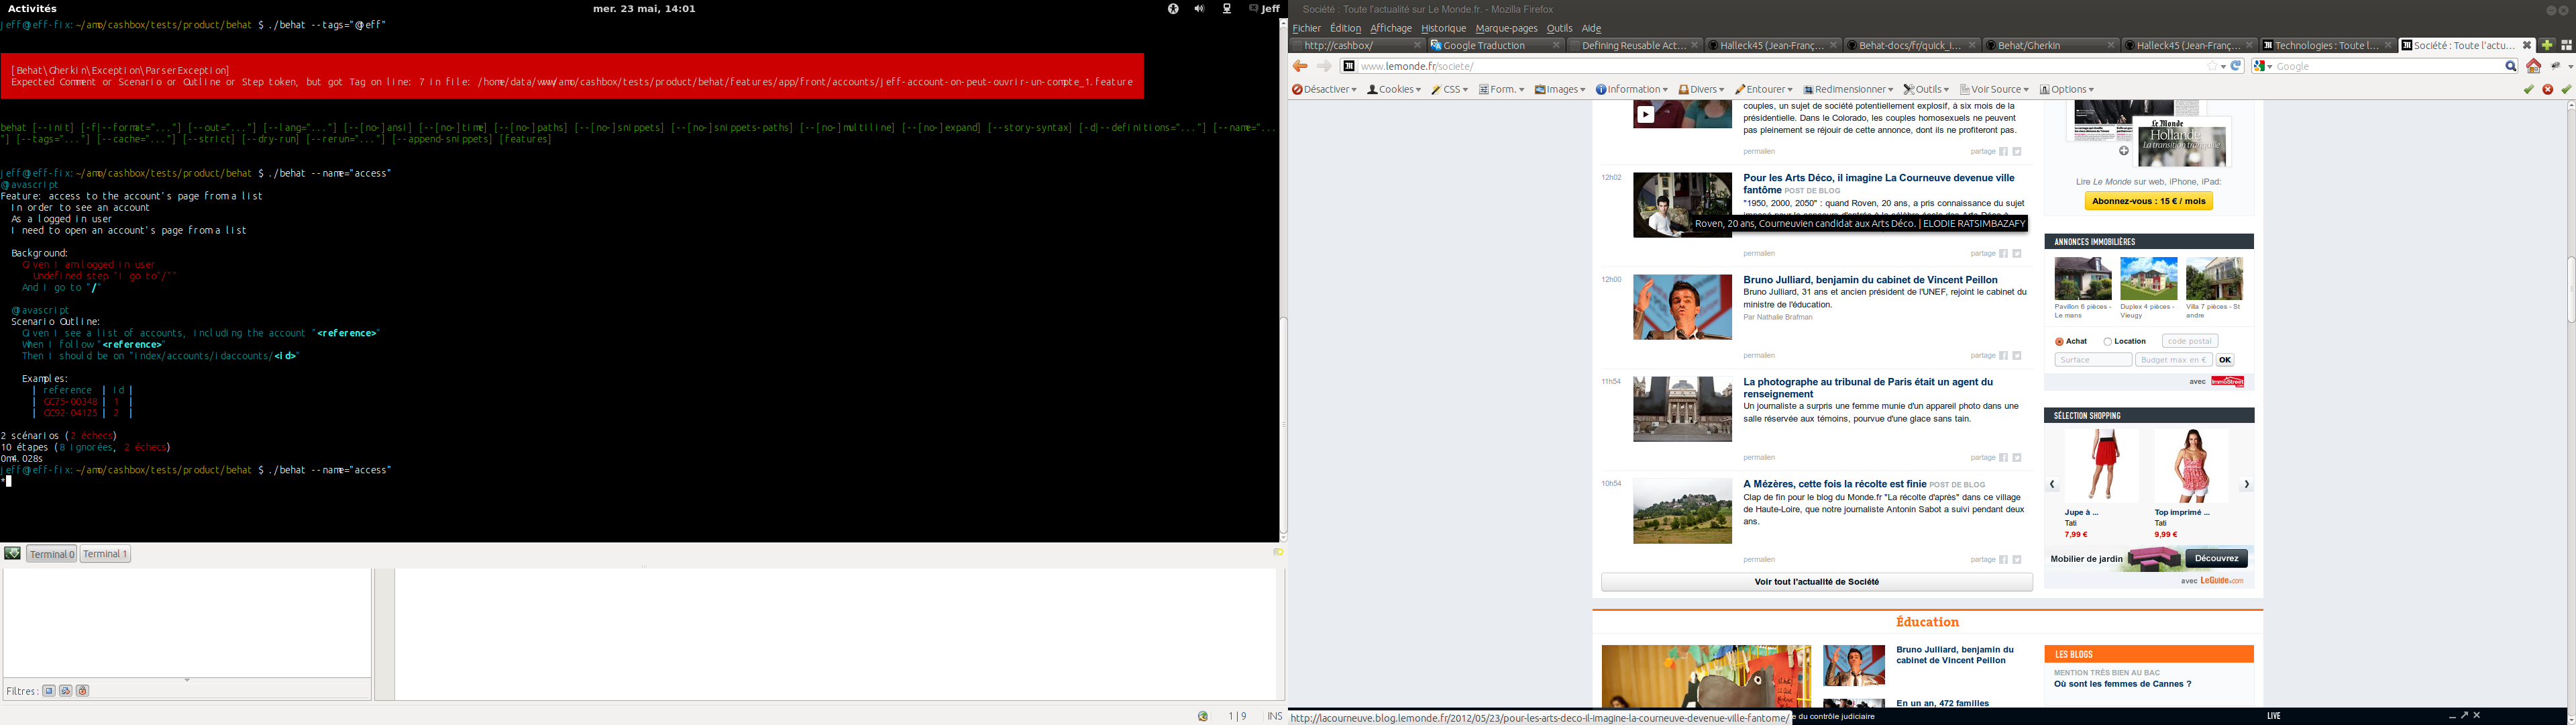Open Bruno Julliard, benjamin du cabinet headline
The image size is (2576, 725).
(1870, 281)
